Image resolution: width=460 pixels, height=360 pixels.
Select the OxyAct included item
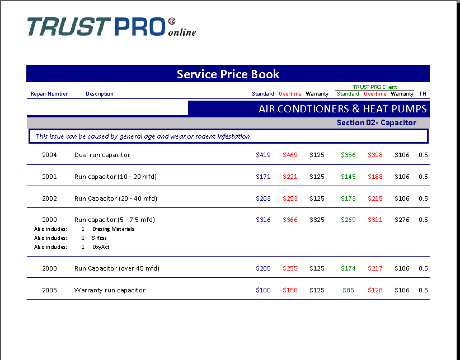coord(101,247)
